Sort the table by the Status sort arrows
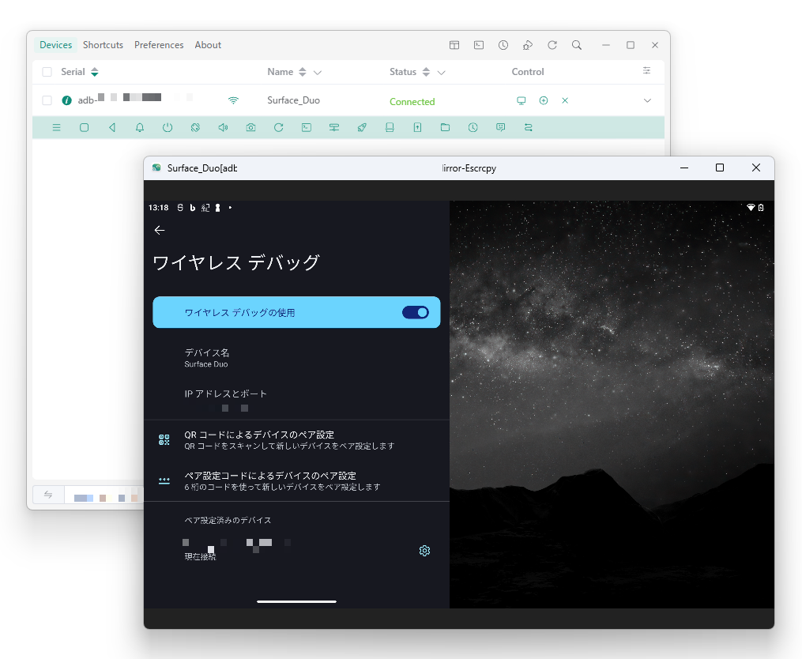 [x=426, y=72]
